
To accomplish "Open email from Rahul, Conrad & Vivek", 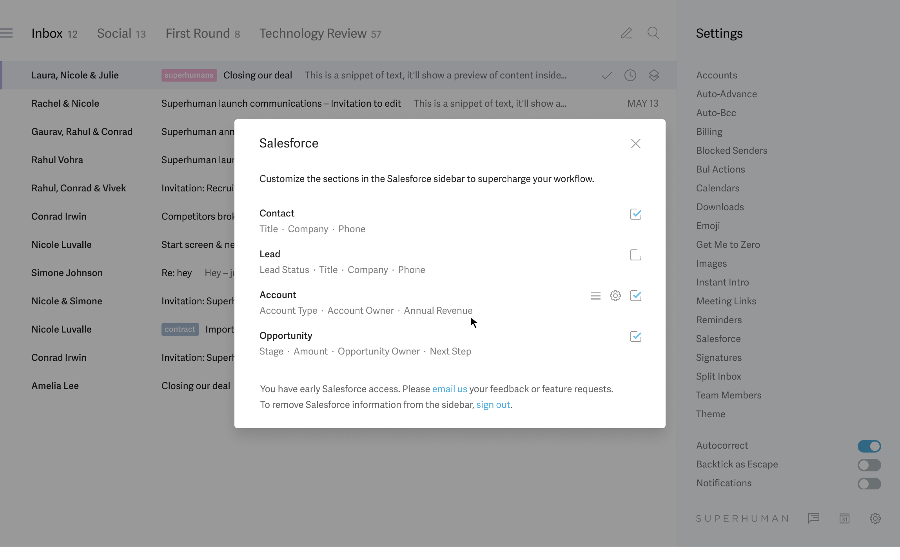I will pyautogui.click(x=118, y=188).
